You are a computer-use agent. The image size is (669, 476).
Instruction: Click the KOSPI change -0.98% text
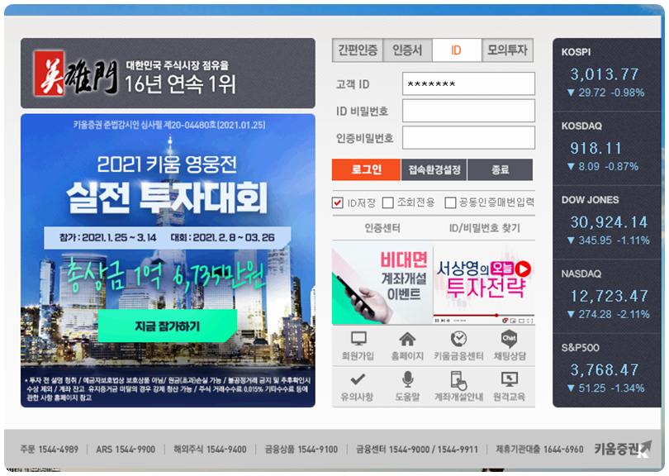627,93
